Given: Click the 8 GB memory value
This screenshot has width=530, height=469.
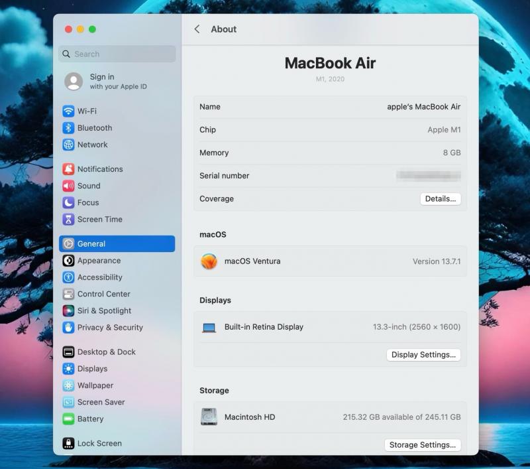Looking at the screenshot, I should 452,153.
